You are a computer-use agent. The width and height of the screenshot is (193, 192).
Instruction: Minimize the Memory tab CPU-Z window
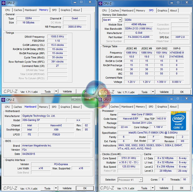[x=75, y=2]
